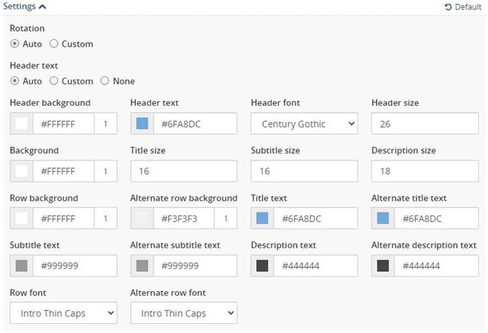Click the Subtitle text gray swatch
This screenshot has height=333, width=488.
[21, 266]
